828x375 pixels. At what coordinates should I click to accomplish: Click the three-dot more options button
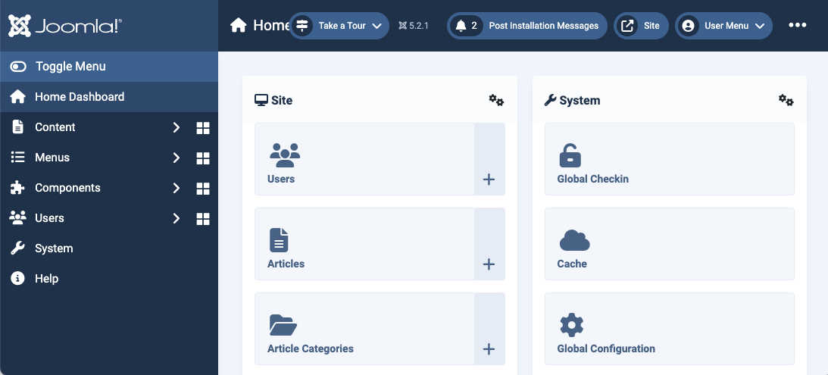tap(797, 25)
